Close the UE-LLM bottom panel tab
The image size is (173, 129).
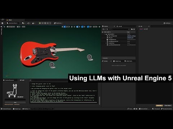point(30,80)
